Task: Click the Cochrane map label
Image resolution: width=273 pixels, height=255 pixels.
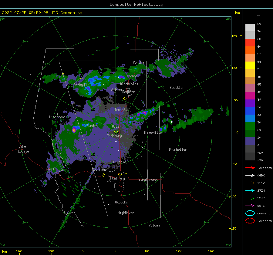Action: click(x=99, y=169)
